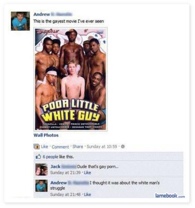This screenshot has height=208, width=195.
Task: Click the Sunday at 21:39 comment timestamp
Action: point(66,172)
